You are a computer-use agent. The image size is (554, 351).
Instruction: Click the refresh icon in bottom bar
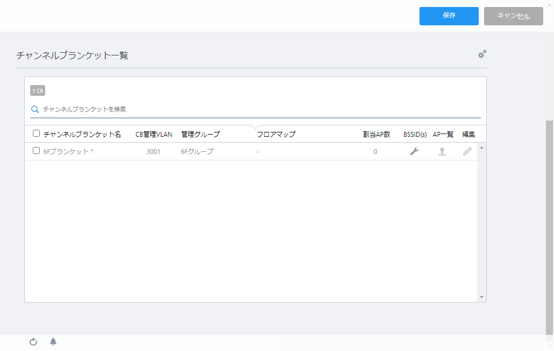point(33,342)
